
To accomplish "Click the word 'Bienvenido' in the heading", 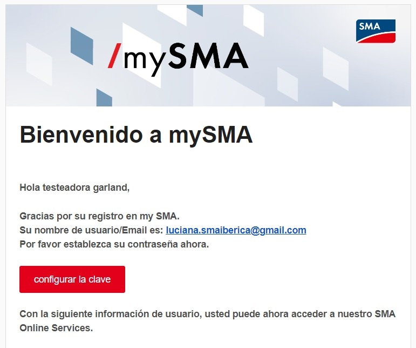I will click(81, 135).
